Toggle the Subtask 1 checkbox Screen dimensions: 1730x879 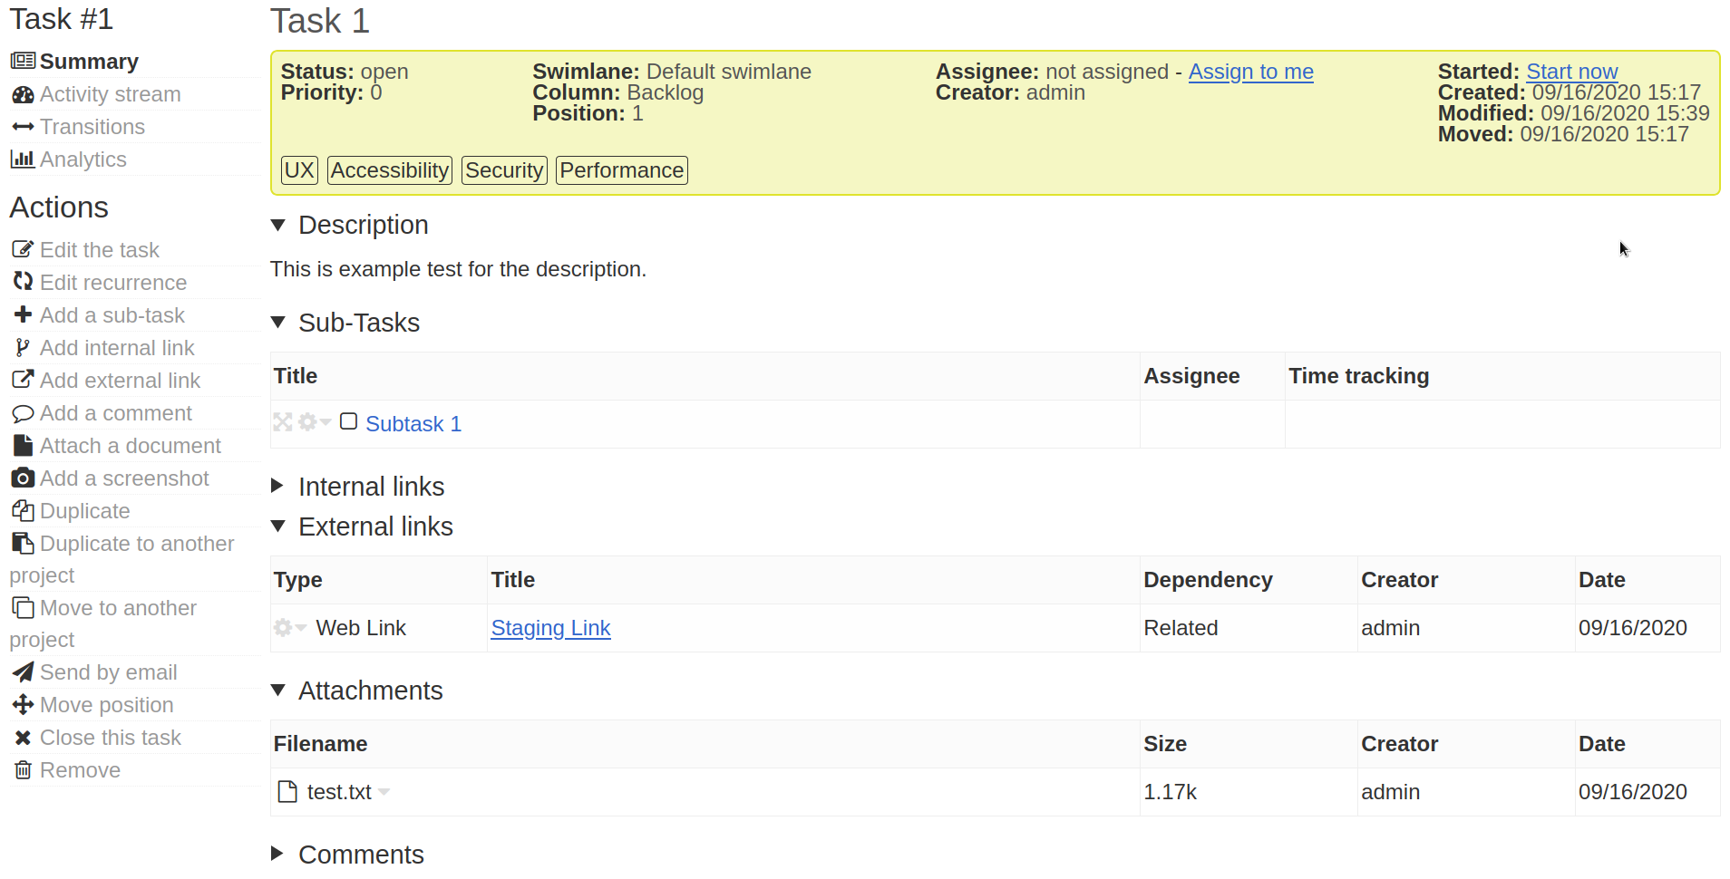(x=348, y=421)
